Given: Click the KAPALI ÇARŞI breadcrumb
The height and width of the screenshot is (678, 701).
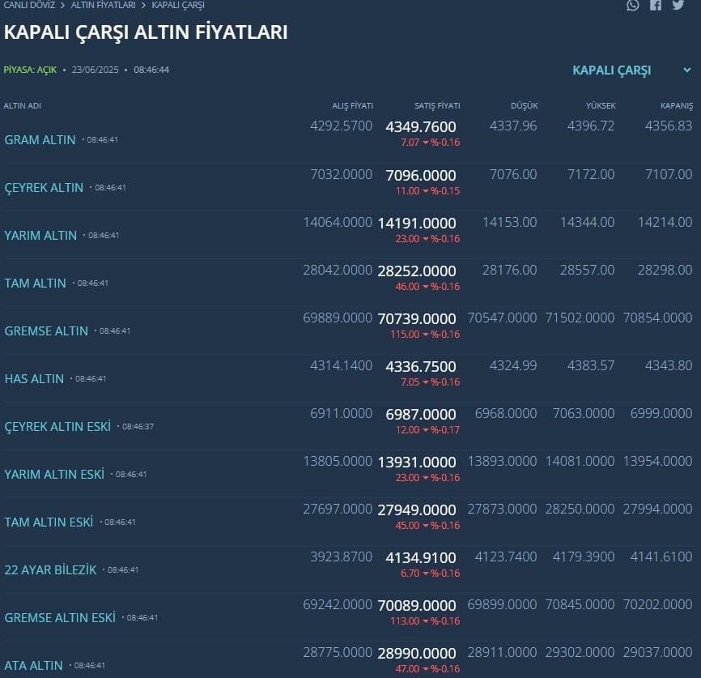Looking at the screenshot, I should 178,5.
